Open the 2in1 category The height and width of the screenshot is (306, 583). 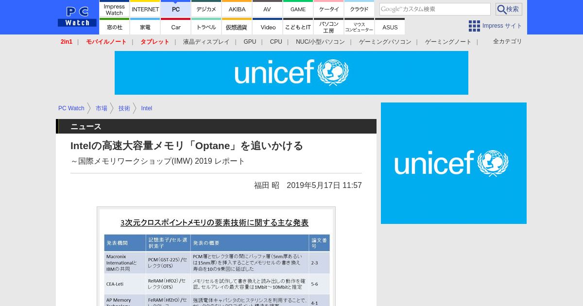click(67, 42)
